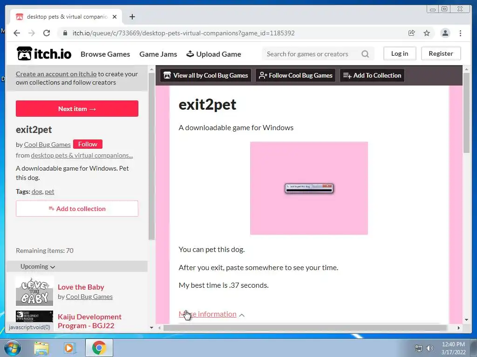477x357 pixels.
Task: Click the network tray icon
Action: coord(419,348)
